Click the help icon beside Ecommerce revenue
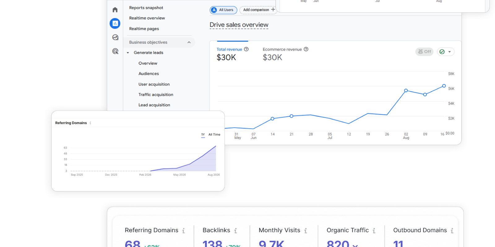Viewport: 495px width, 247px height. click(306, 49)
